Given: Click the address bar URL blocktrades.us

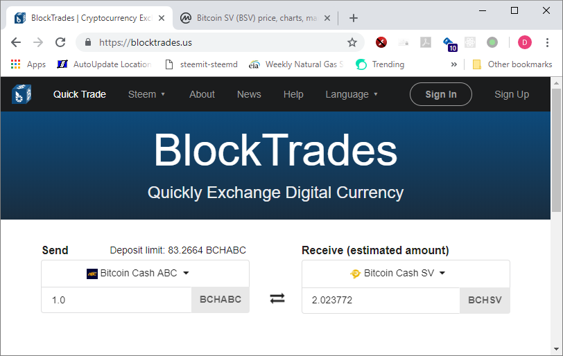Looking at the screenshot, I should pyautogui.click(x=146, y=42).
